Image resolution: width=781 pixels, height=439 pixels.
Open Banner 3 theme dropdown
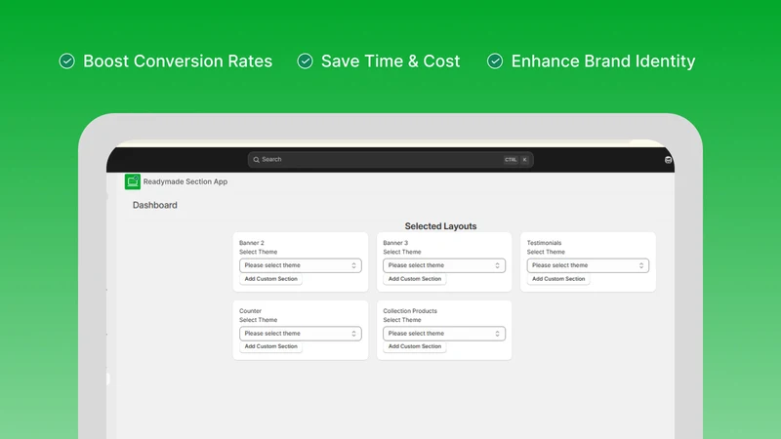point(444,265)
